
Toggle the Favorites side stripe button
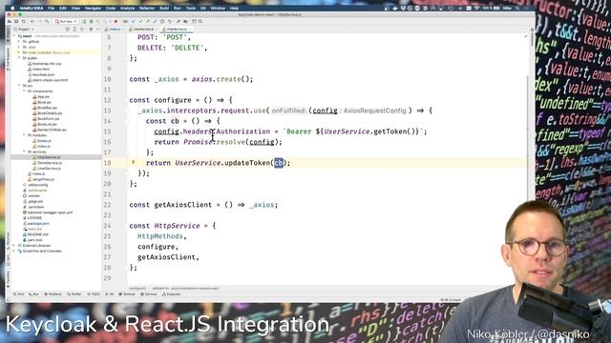[9, 279]
